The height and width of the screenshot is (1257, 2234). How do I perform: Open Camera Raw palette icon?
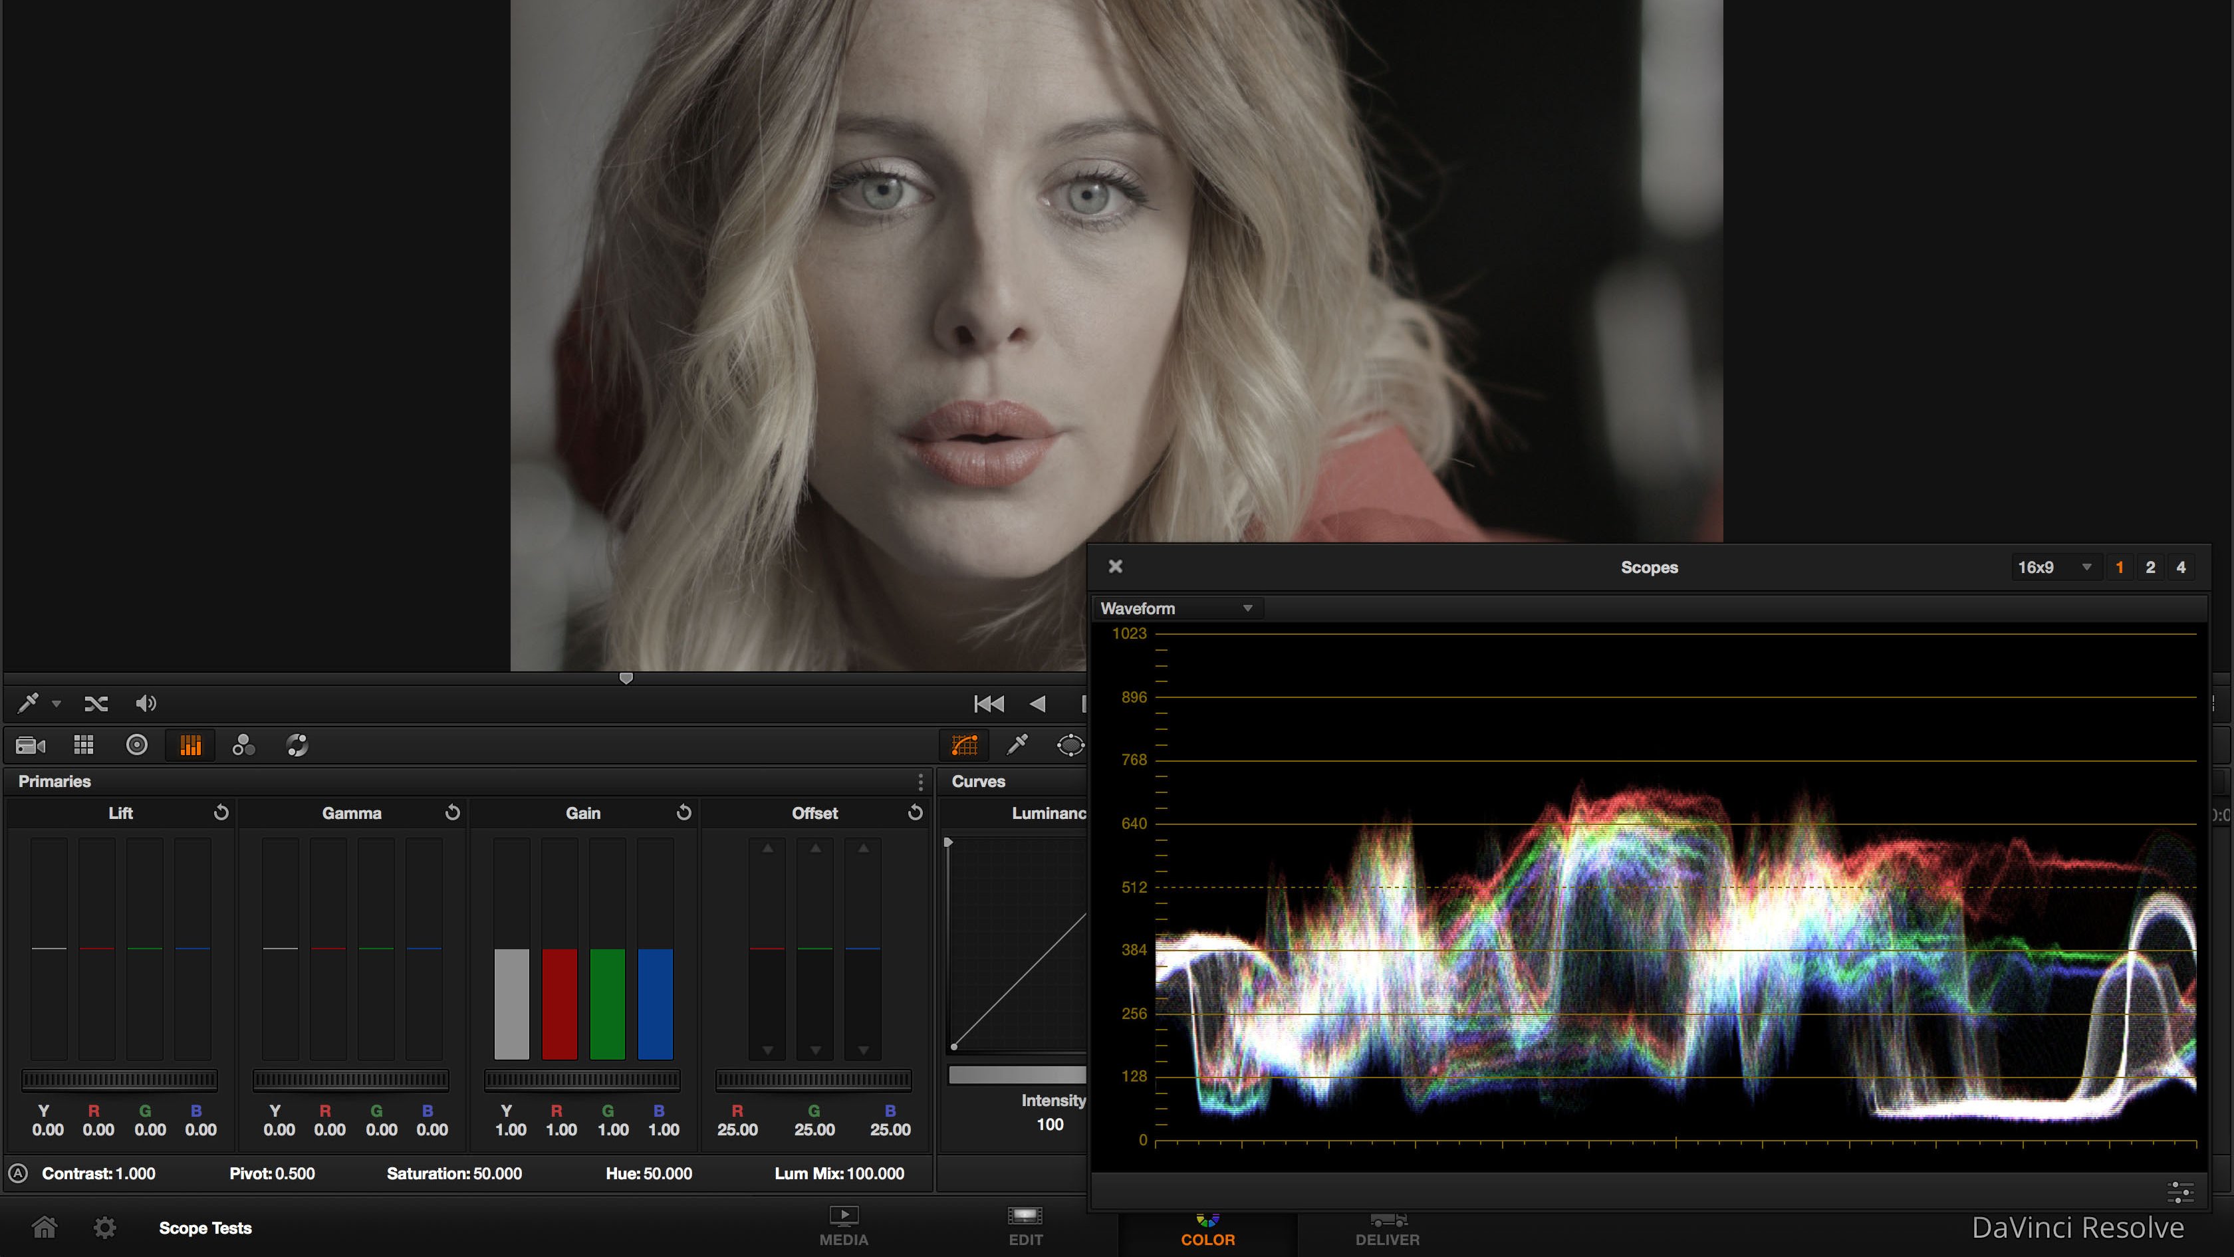coord(31,746)
